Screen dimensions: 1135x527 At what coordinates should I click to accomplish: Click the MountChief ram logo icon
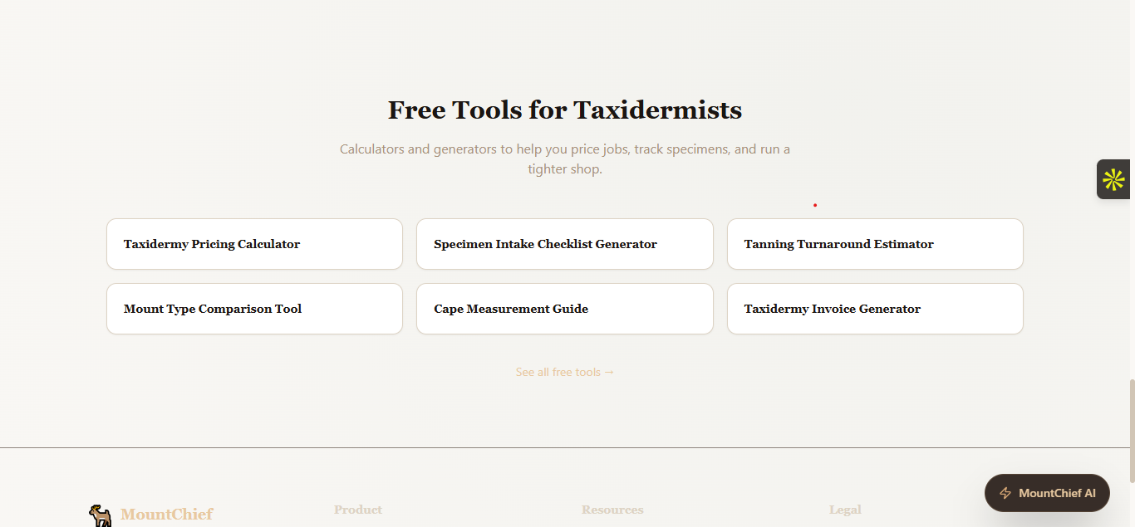(x=101, y=515)
